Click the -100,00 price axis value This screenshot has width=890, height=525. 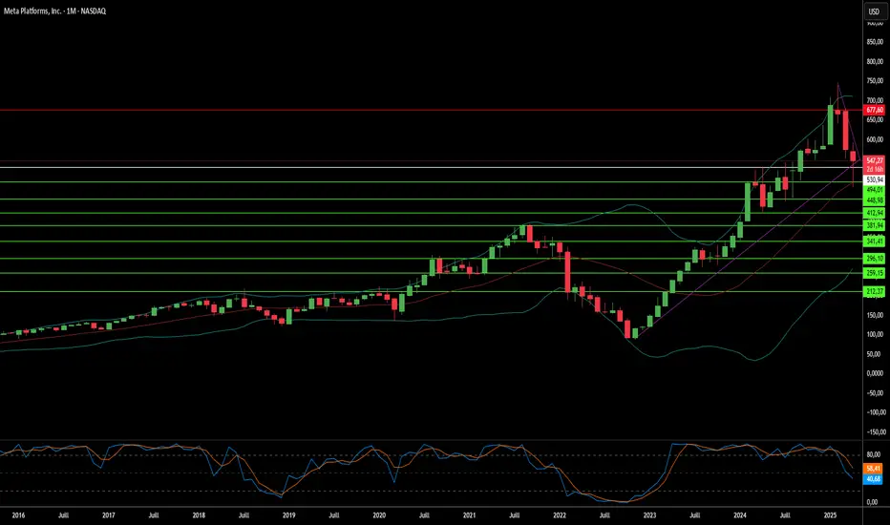click(875, 412)
